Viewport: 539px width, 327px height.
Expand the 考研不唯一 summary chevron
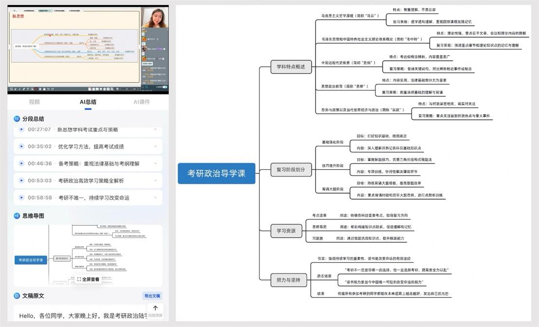(x=155, y=198)
